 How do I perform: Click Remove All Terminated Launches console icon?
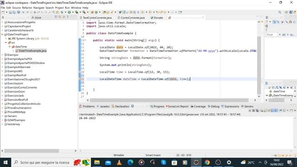(x=257, y=110)
